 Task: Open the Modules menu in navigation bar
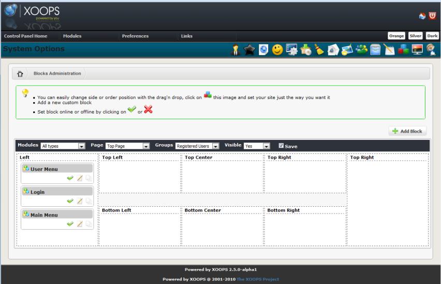(72, 36)
